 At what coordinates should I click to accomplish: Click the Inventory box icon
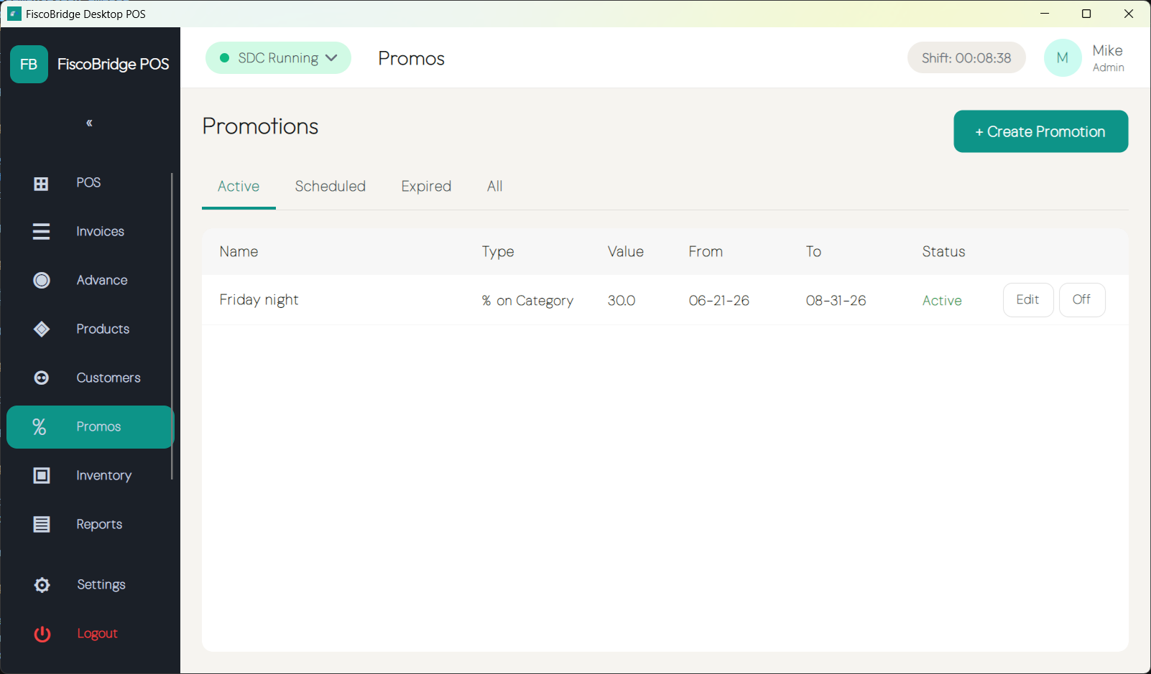[x=42, y=475]
